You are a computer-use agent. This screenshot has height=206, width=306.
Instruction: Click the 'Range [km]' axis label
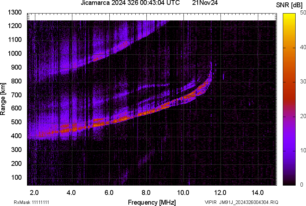(3, 99)
